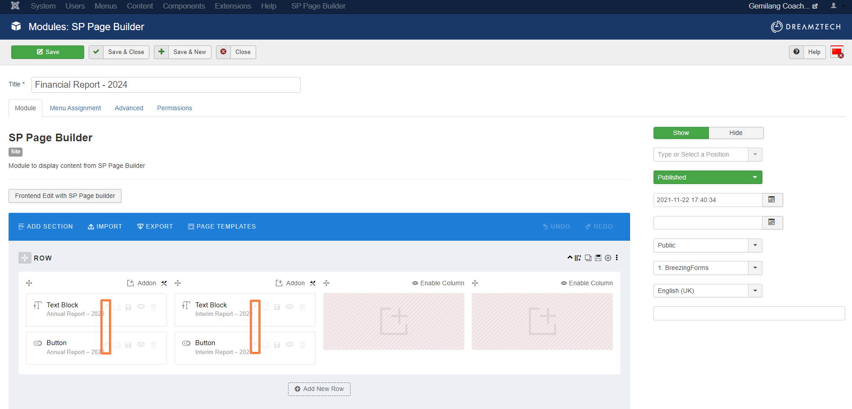Duplicate the Annual Report Button addon
The height and width of the screenshot is (409, 852).
pos(117,345)
